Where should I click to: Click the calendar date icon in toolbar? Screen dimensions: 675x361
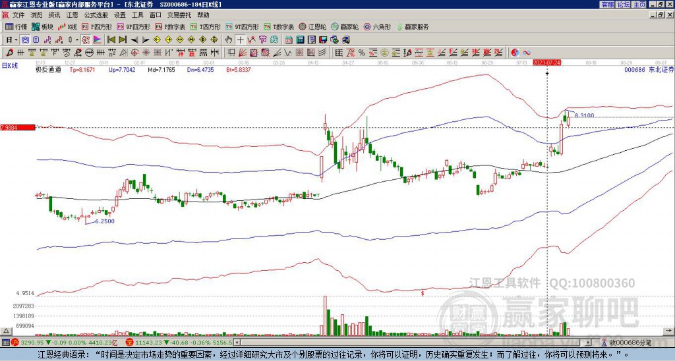point(289,40)
